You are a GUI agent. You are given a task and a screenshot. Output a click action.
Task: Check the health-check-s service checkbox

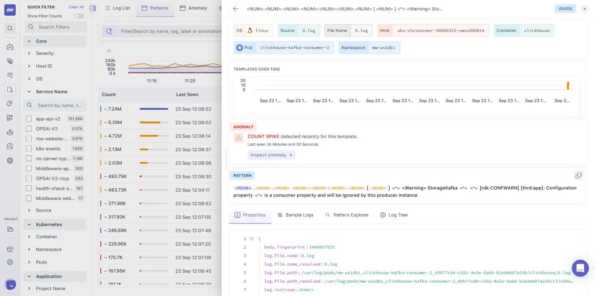pos(29,188)
